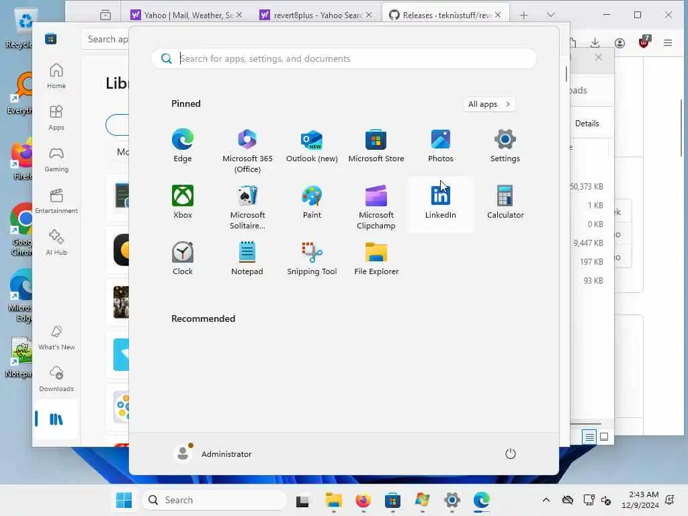The height and width of the screenshot is (516, 688).
Task: Click the Start menu power button
Action: (x=511, y=454)
